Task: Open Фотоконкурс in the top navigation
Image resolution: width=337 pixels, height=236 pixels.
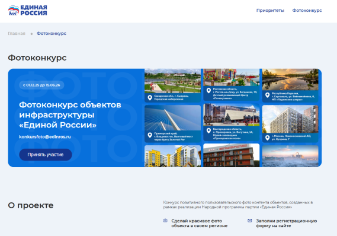Action: point(307,10)
